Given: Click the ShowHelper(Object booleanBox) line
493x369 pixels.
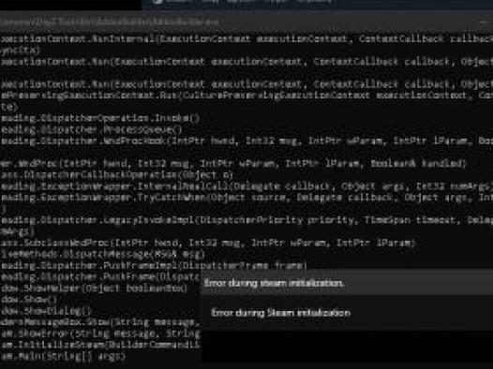Looking at the screenshot, I should click(94, 288).
